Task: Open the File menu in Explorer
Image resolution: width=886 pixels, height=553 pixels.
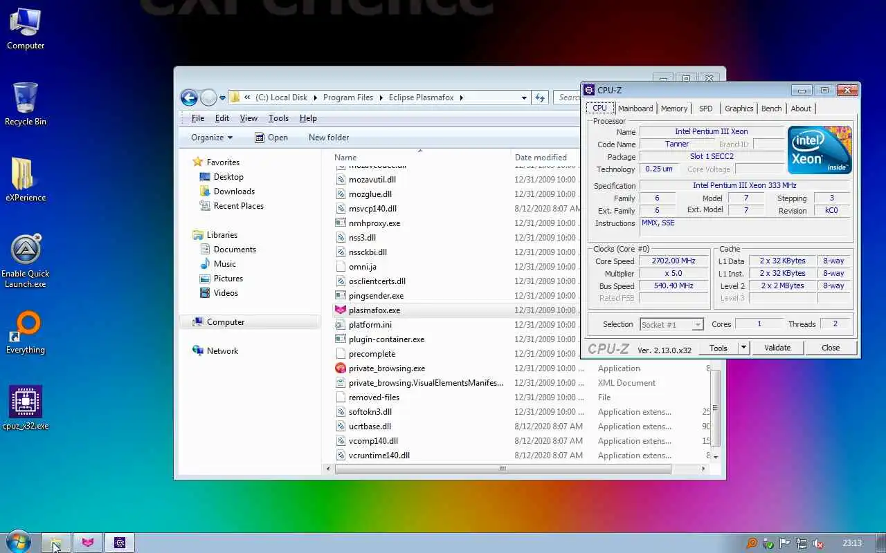Action: 198,118
